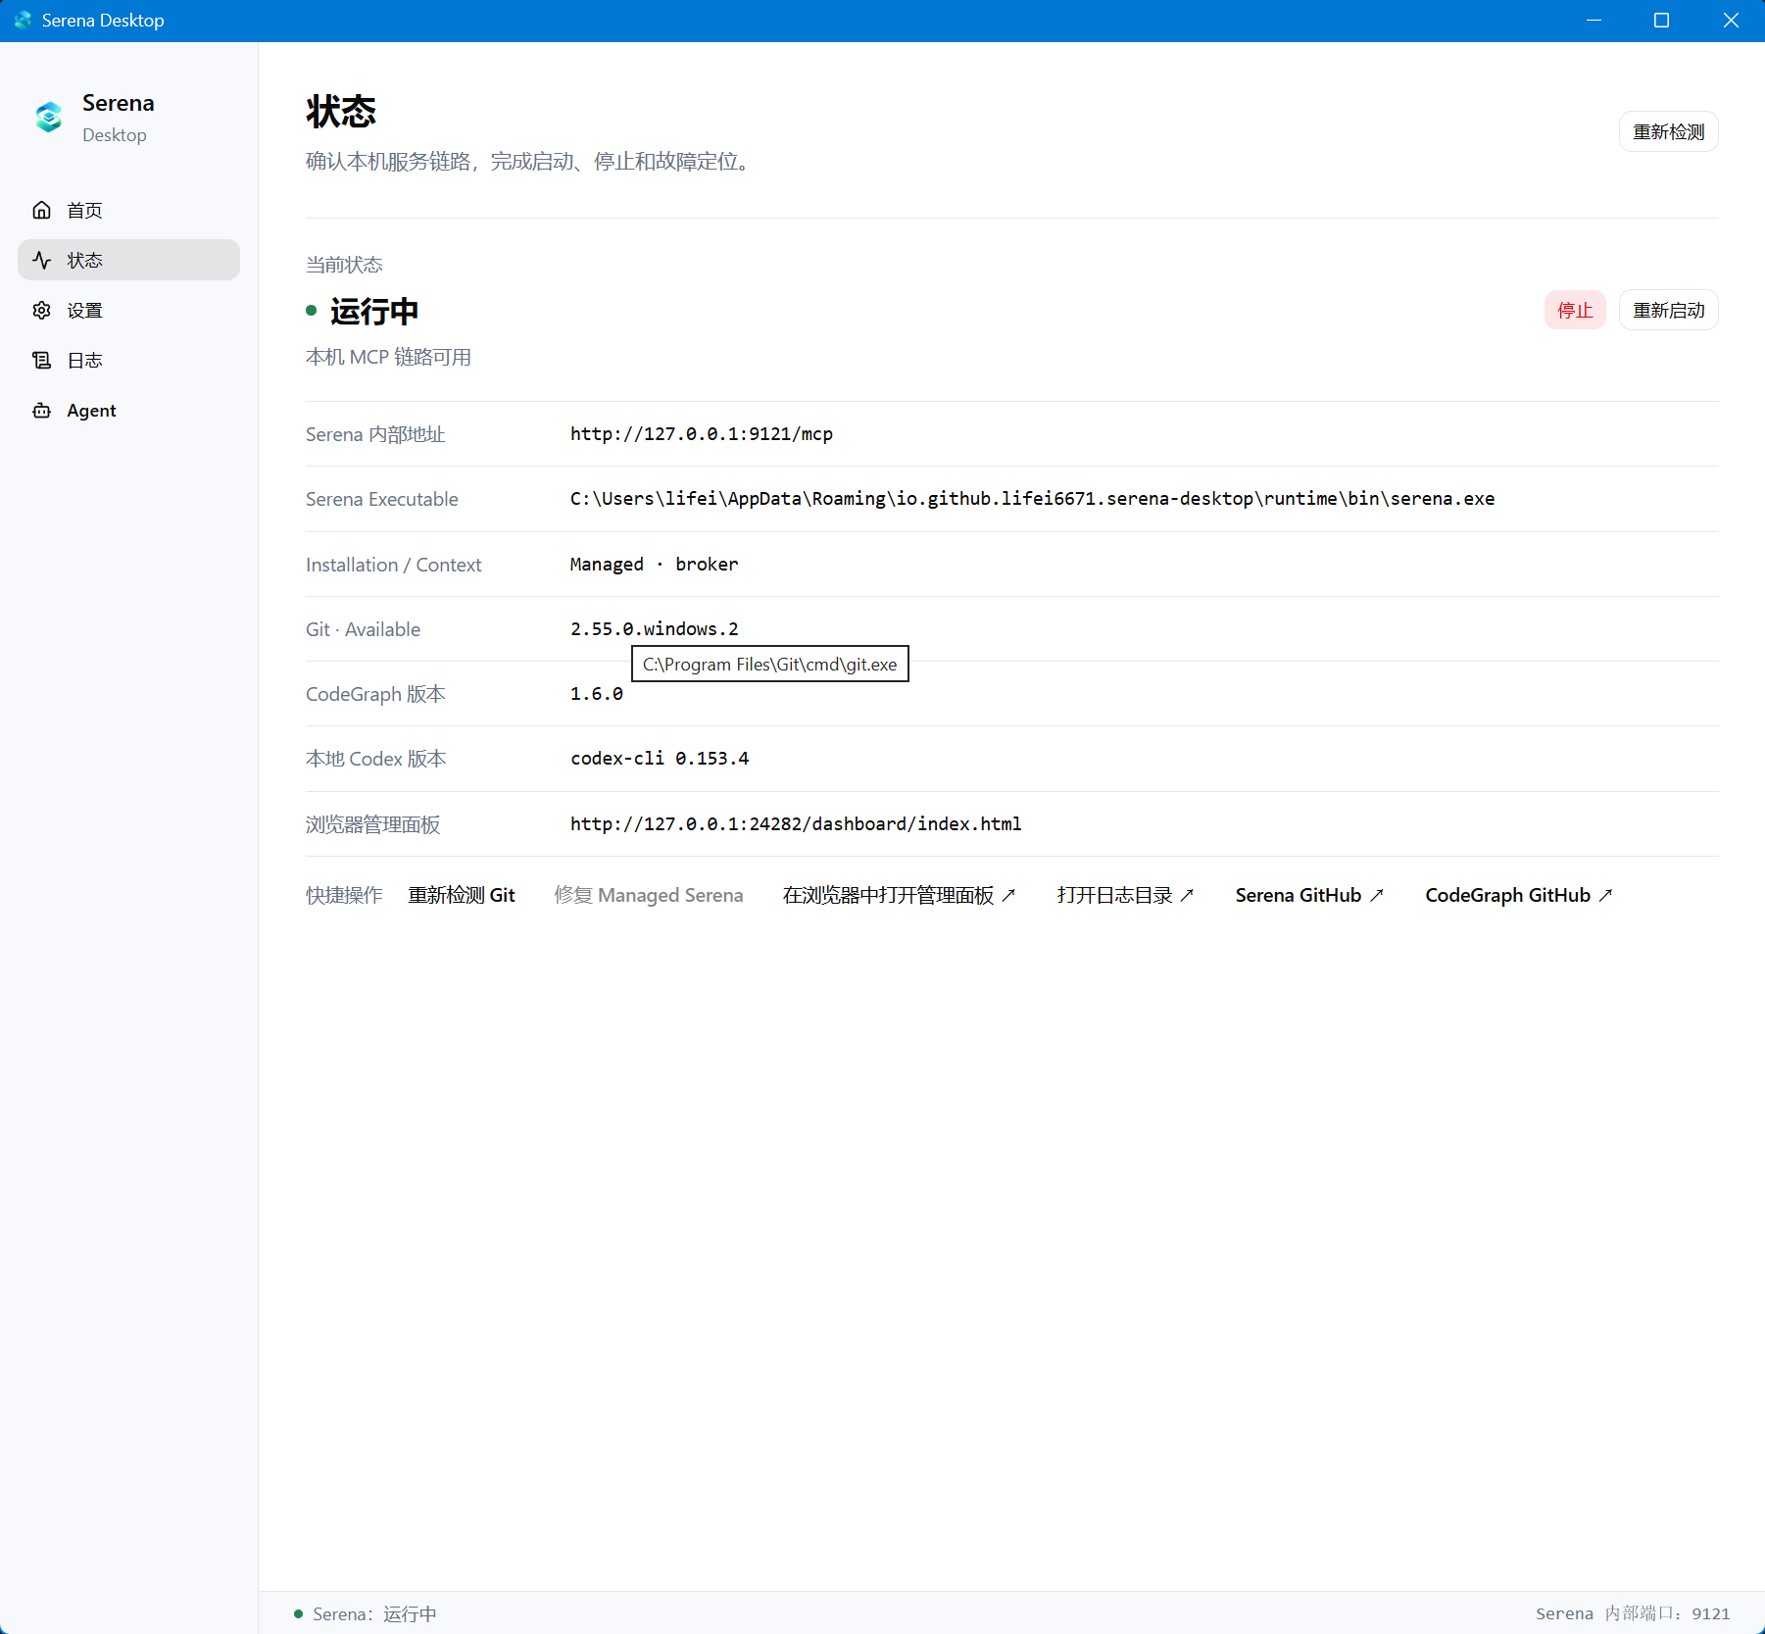The width and height of the screenshot is (1765, 1634).
Task: Click the Serena MCP address http://127.0.0.1:9121/mcp
Action: (x=702, y=433)
